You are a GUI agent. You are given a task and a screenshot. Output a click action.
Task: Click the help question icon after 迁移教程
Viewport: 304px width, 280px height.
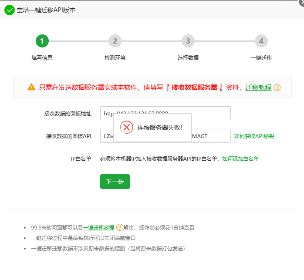click(277, 88)
